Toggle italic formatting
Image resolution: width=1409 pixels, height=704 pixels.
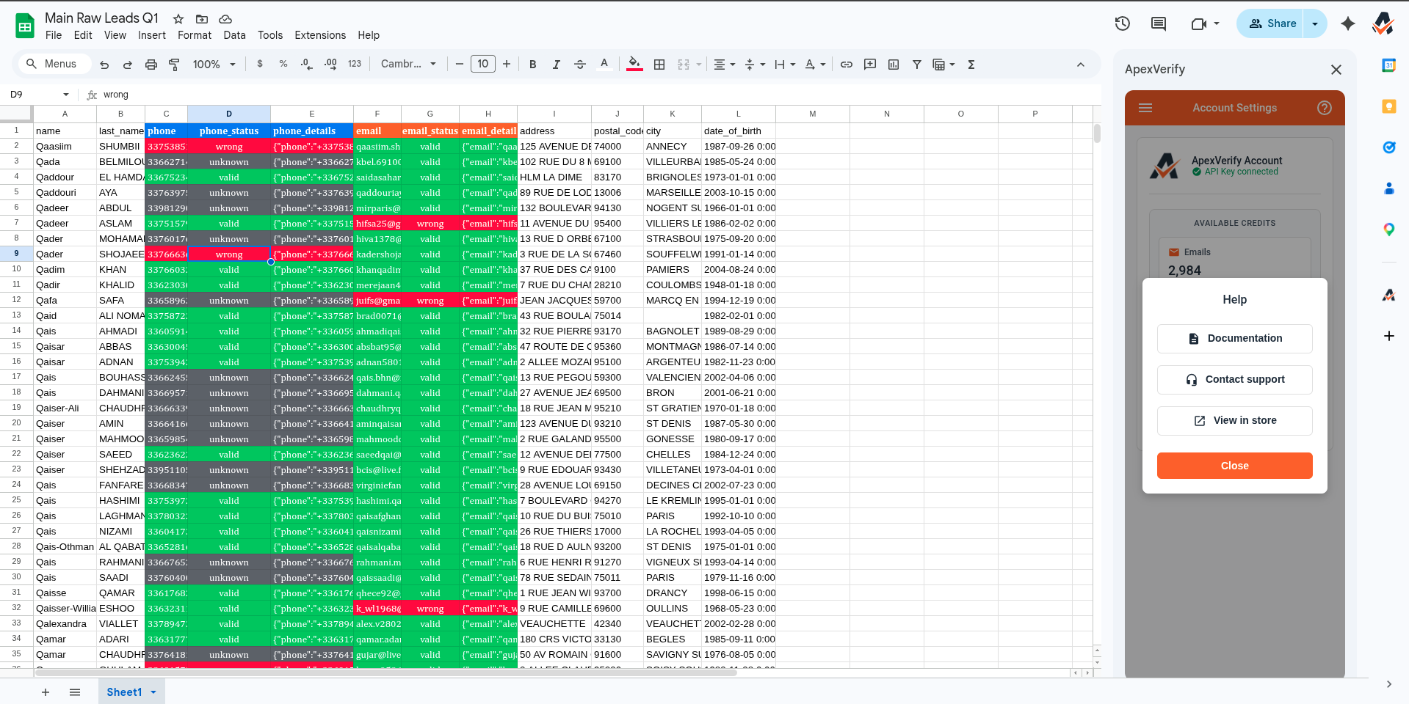[x=556, y=65]
